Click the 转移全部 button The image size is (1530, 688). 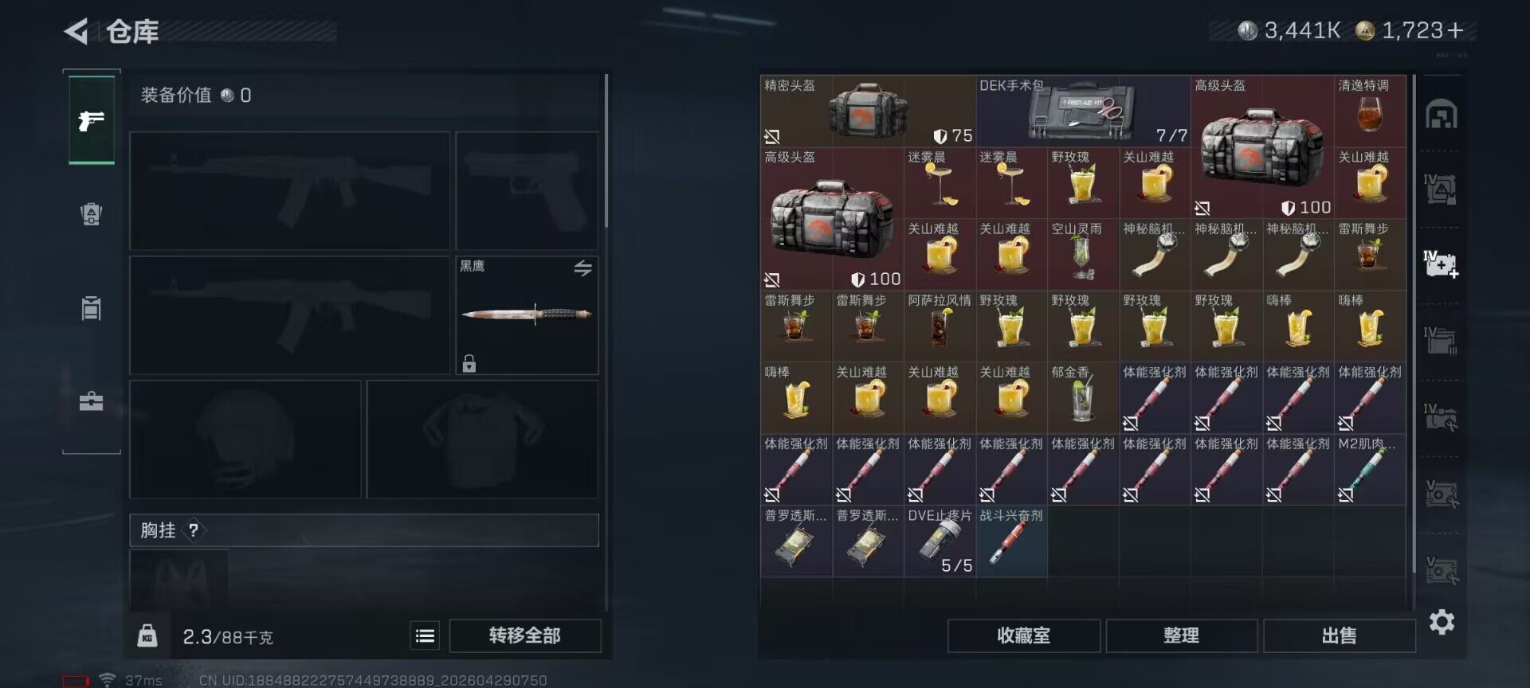[525, 635]
